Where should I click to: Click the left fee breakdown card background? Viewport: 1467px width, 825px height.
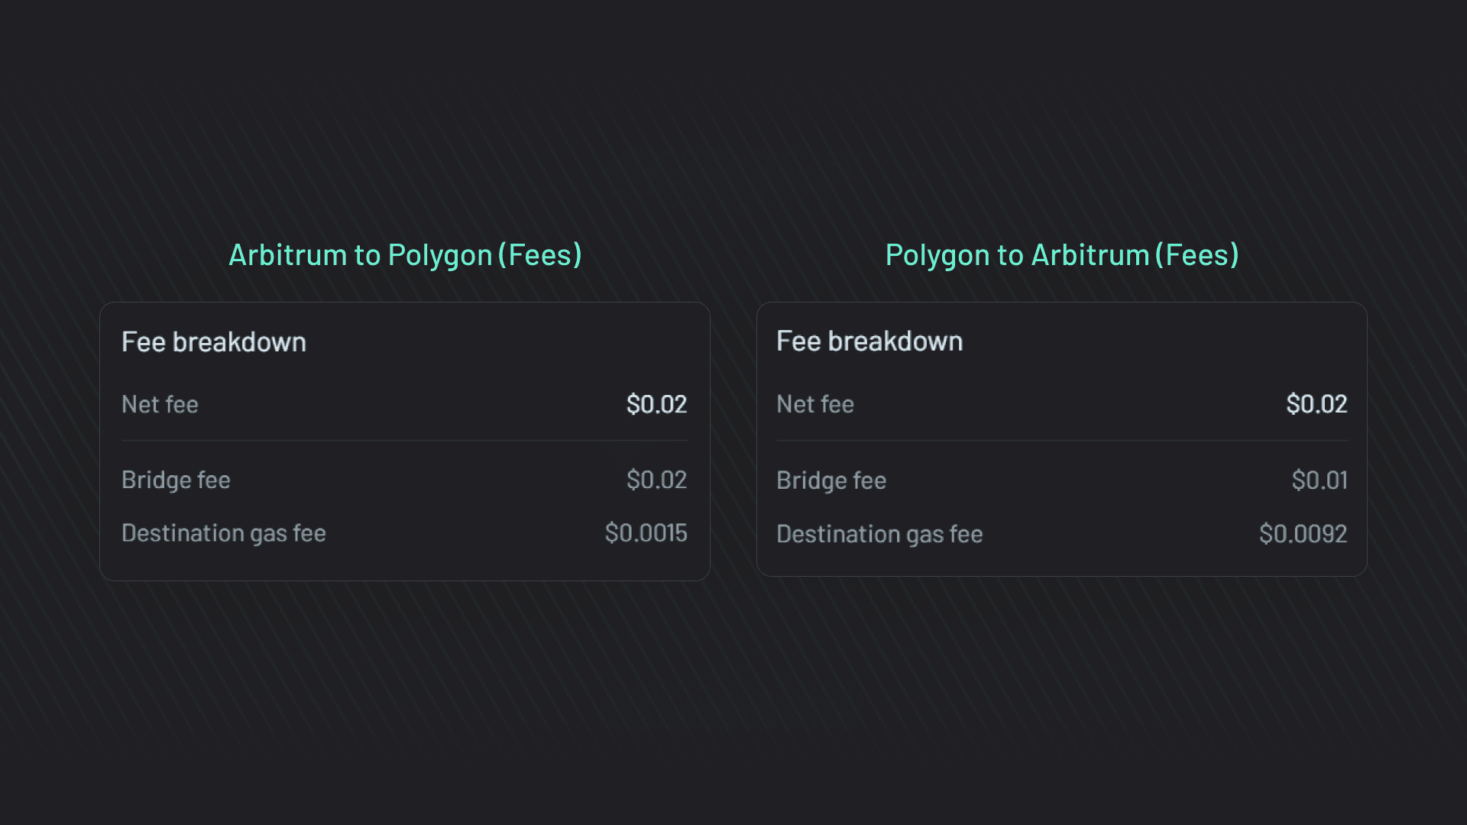pos(405,565)
